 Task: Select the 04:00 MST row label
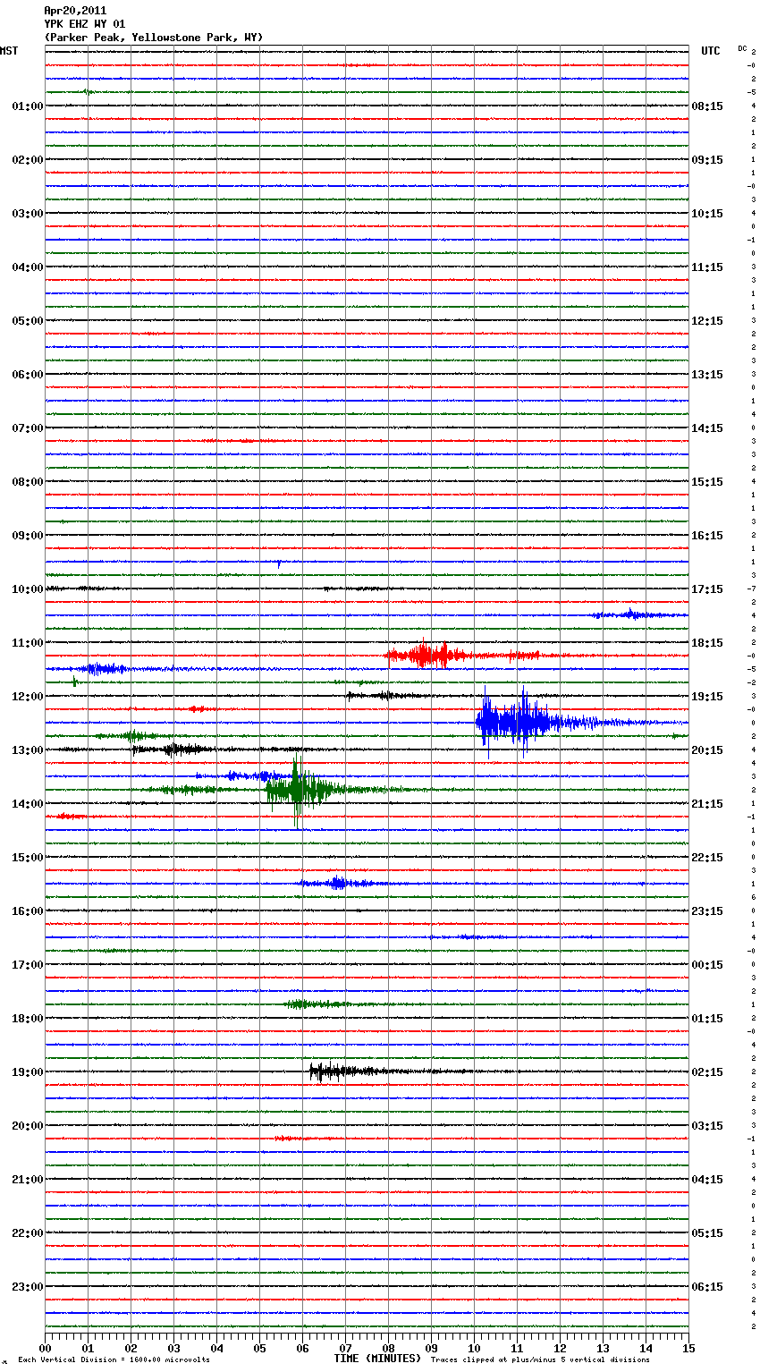[28, 267]
